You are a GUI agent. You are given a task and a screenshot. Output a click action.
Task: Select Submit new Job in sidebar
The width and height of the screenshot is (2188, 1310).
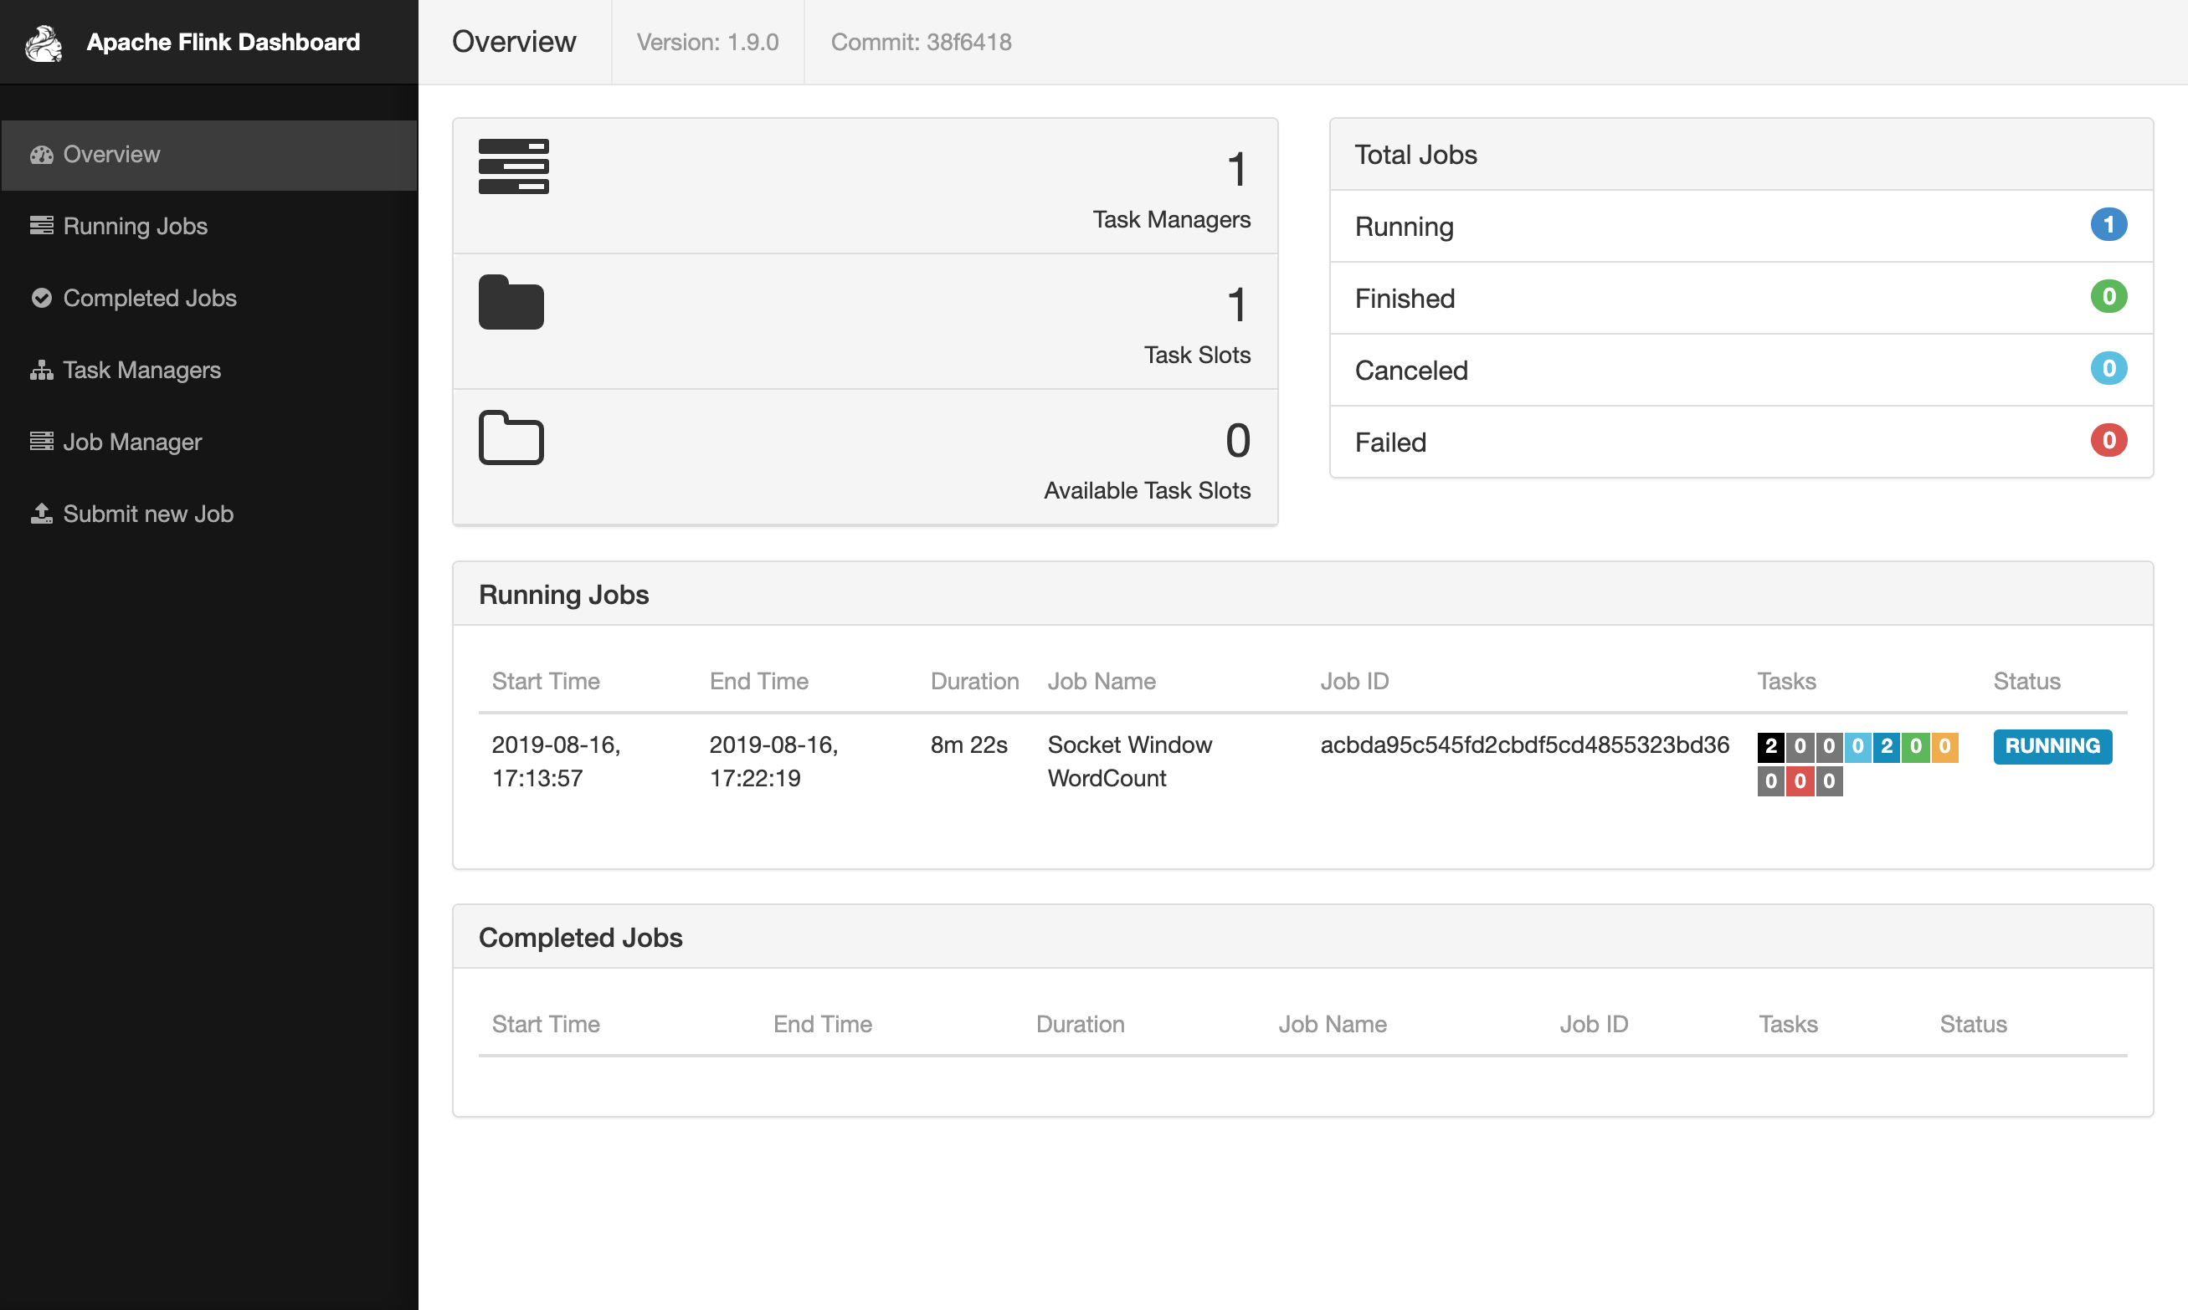tap(209, 513)
